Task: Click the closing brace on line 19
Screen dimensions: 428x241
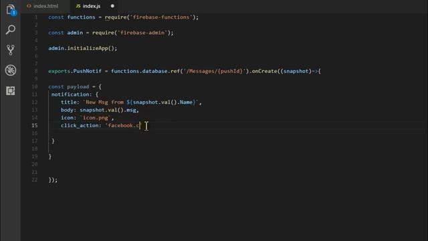Action: point(50,157)
